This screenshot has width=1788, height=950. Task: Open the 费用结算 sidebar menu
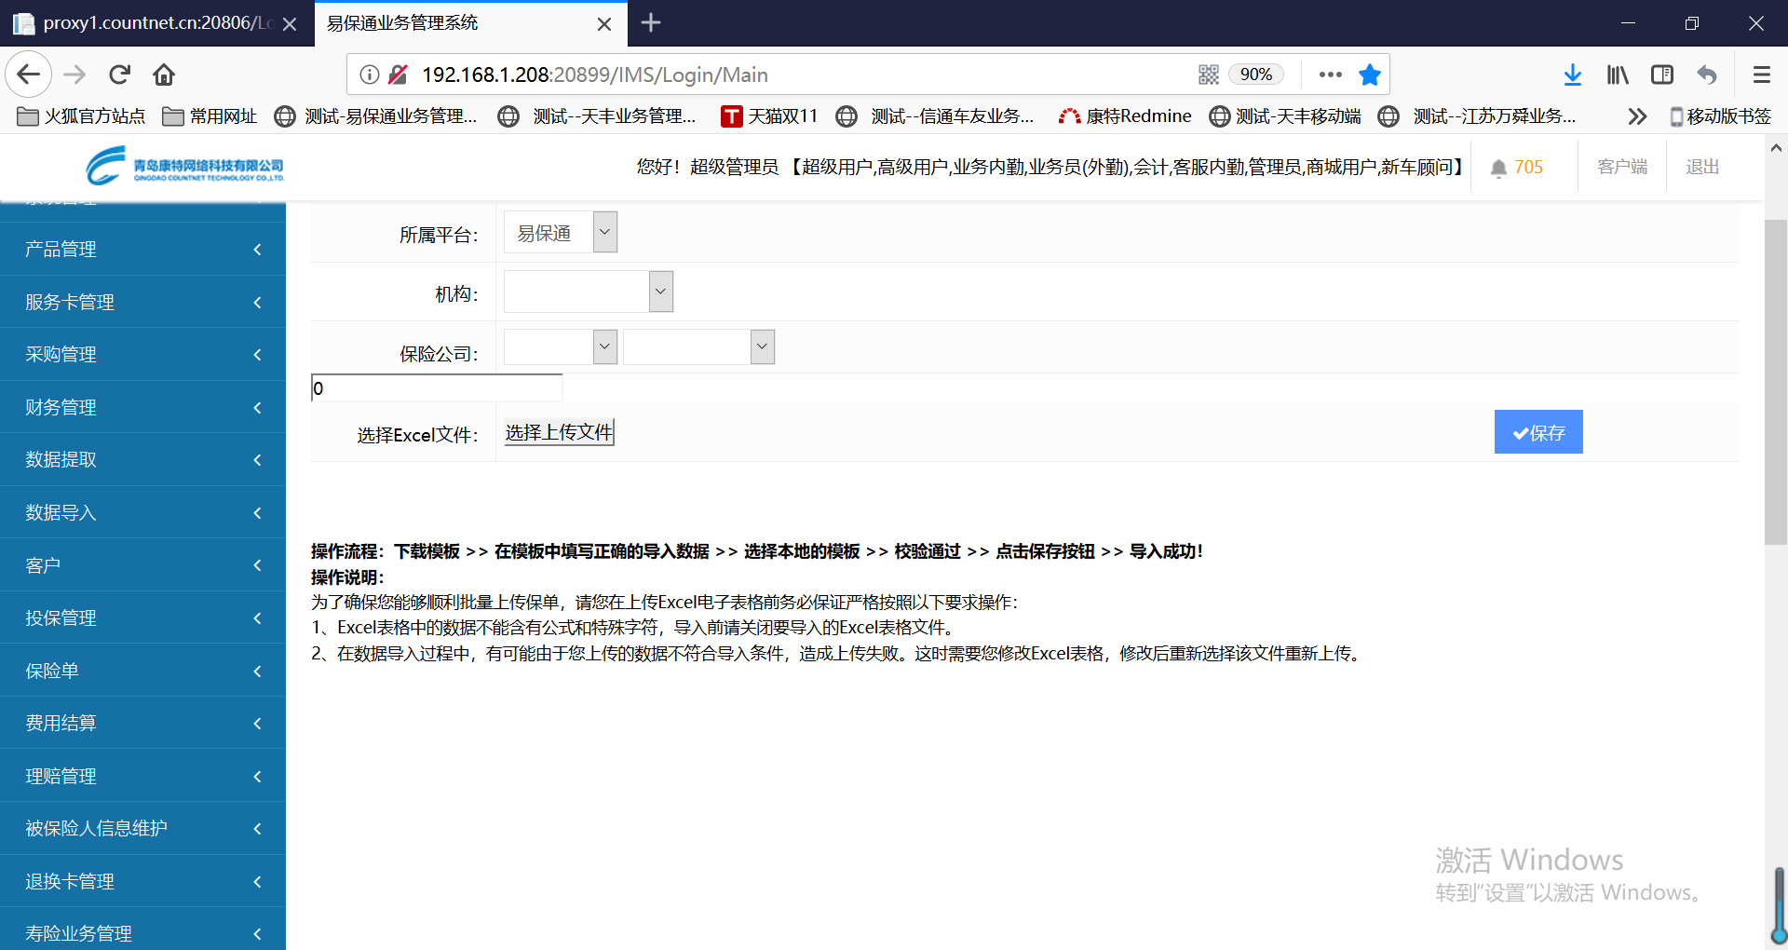[142, 723]
